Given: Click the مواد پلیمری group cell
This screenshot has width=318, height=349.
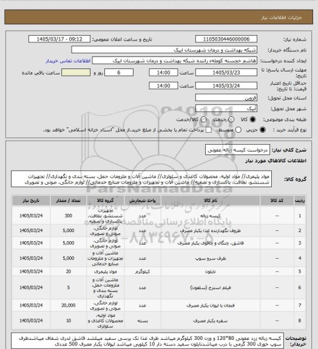Looking at the screenshot, I should pyautogui.click(x=105, y=271).
